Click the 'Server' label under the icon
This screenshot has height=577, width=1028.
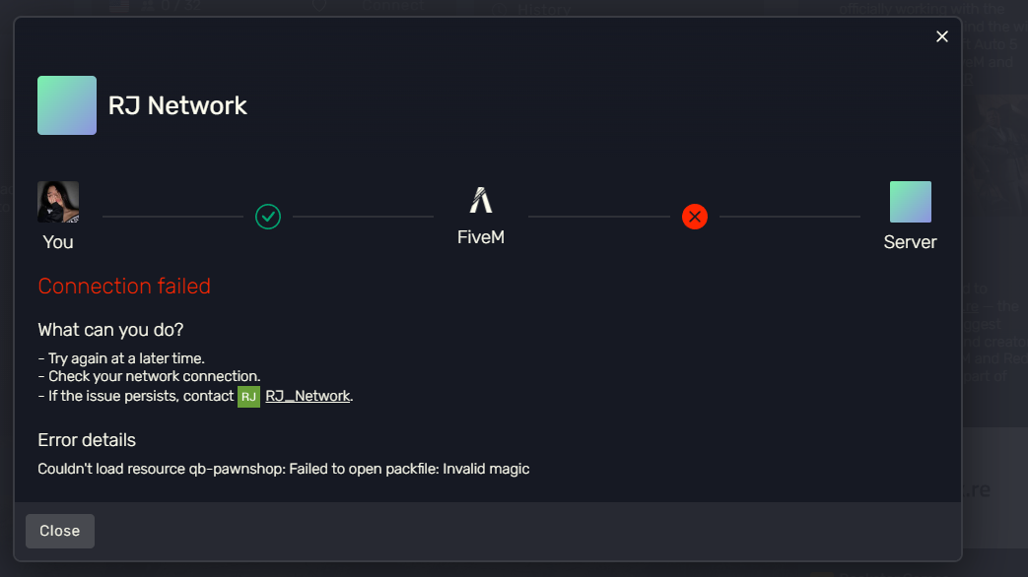click(x=910, y=242)
